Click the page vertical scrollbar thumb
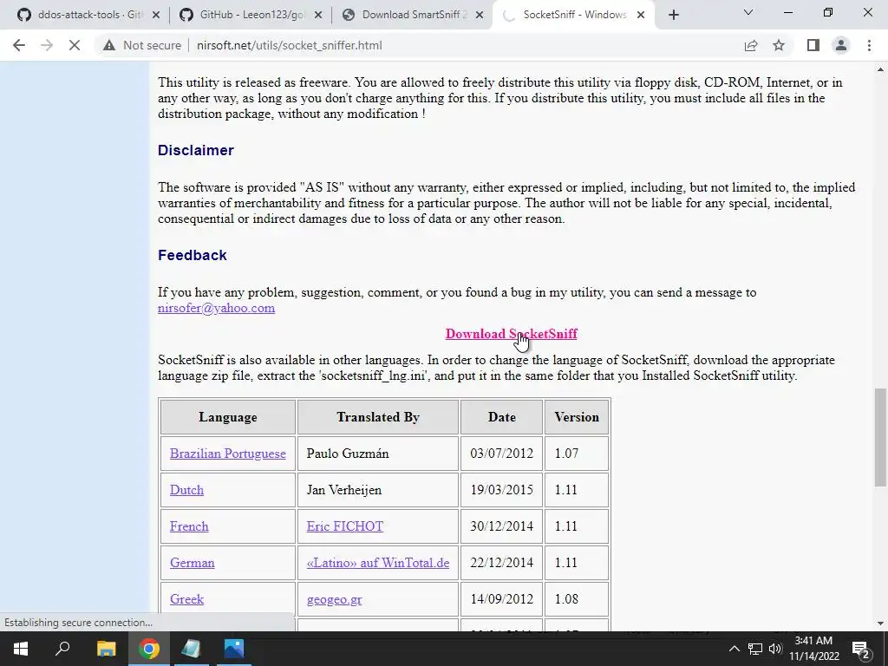The image size is (888, 666). click(879, 437)
